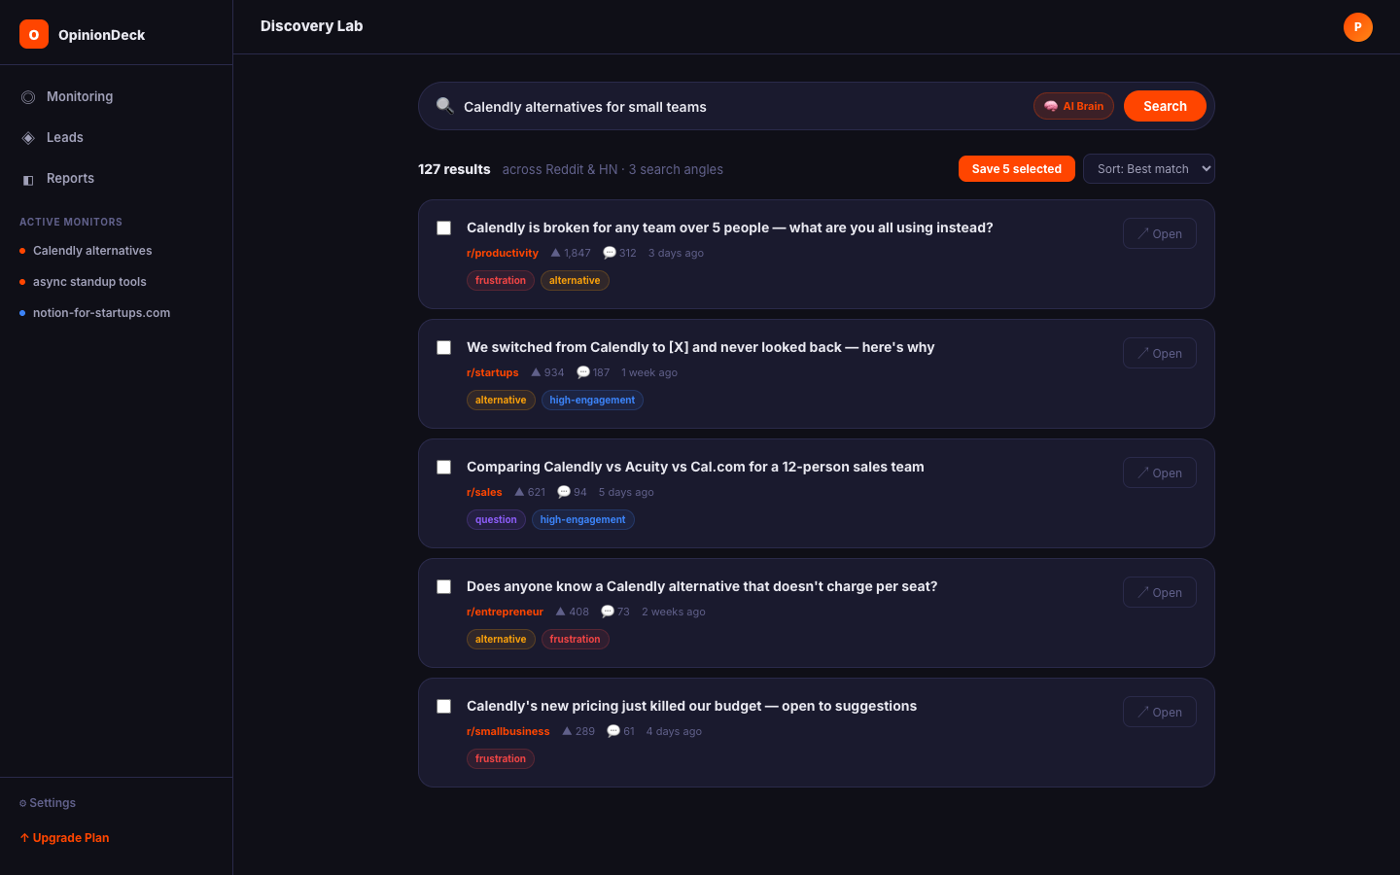Image resolution: width=1400 pixels, height=875 pixels.
Task: Click the upvote icon on the Calendly broken post
Action: [554, 252]
